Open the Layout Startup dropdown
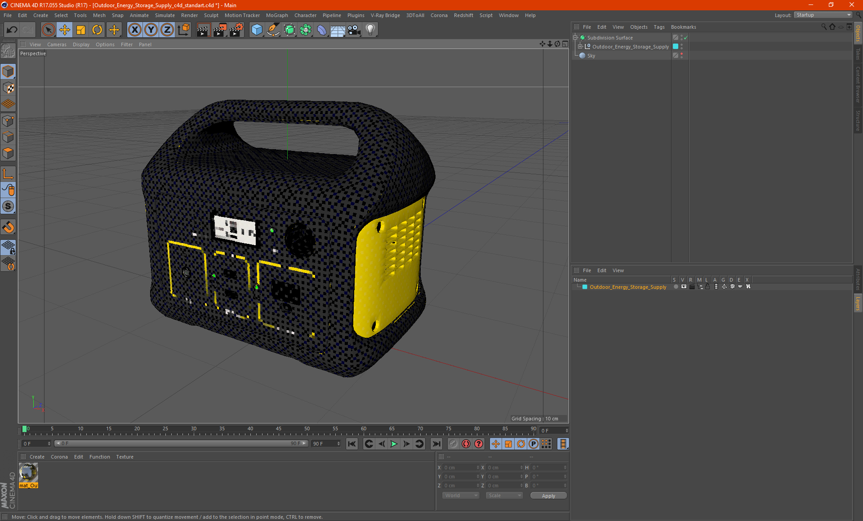 click(x=823, y=15)
